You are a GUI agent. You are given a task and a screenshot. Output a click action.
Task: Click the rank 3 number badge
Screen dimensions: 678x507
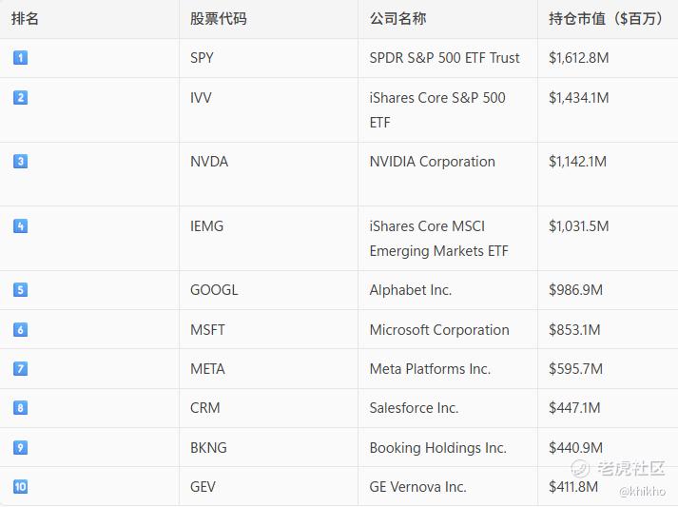20,162
